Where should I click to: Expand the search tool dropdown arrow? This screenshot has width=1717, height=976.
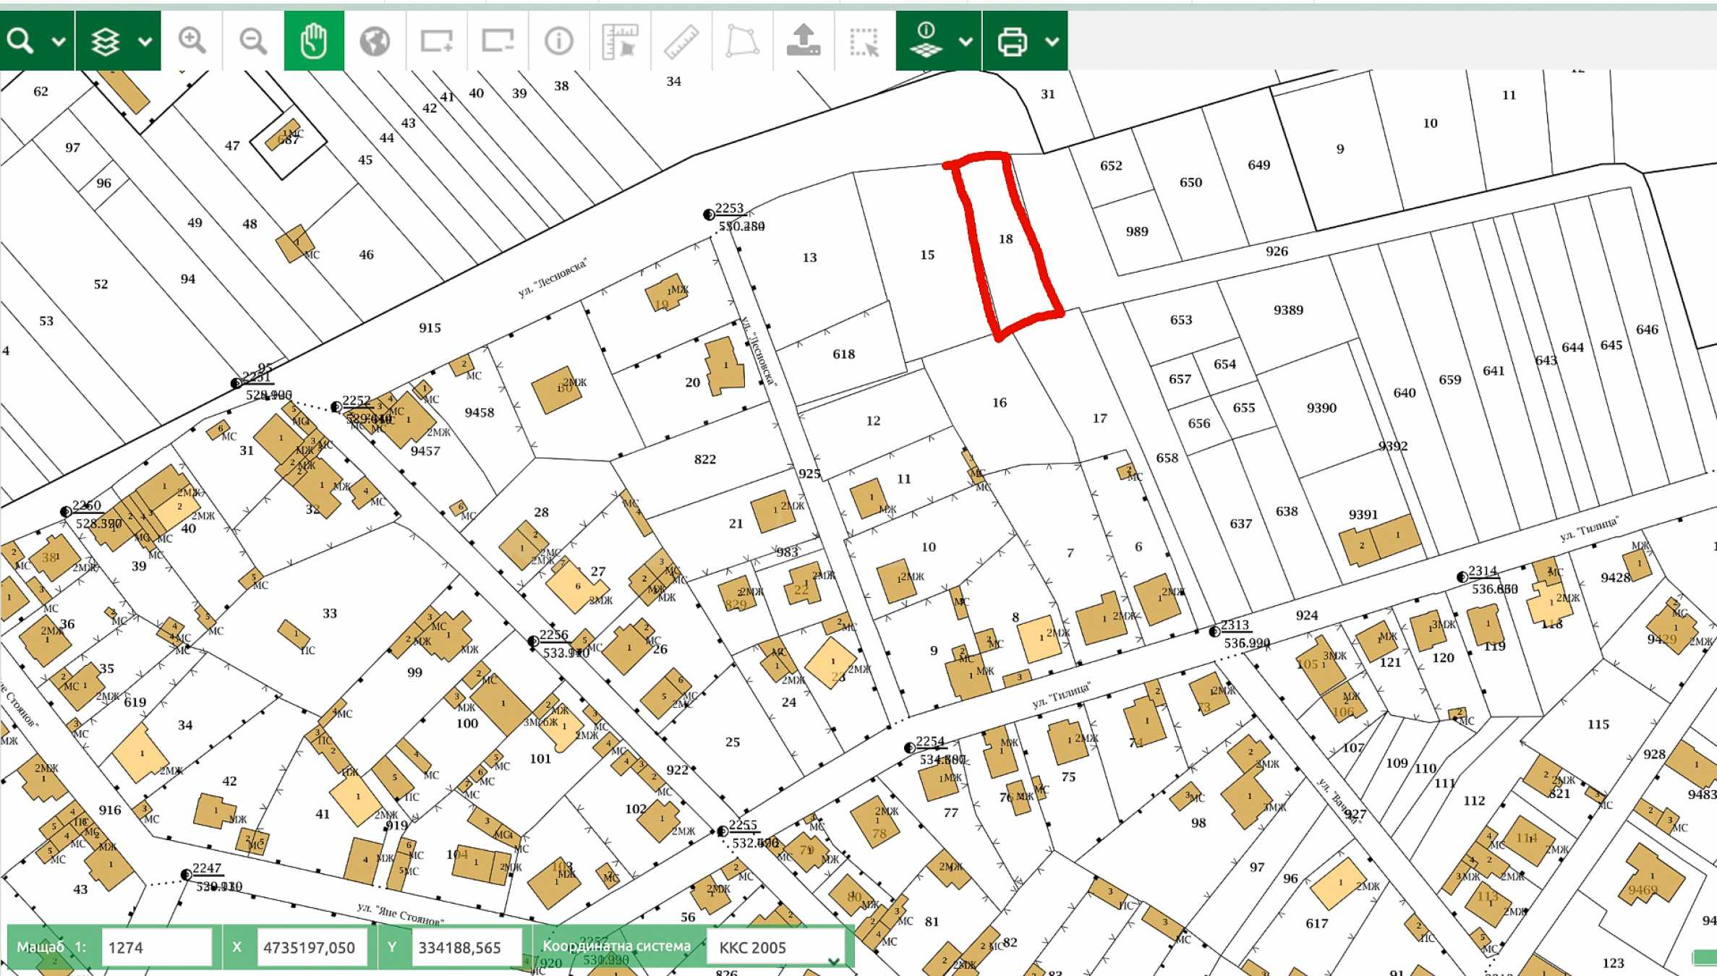[59, 42]
